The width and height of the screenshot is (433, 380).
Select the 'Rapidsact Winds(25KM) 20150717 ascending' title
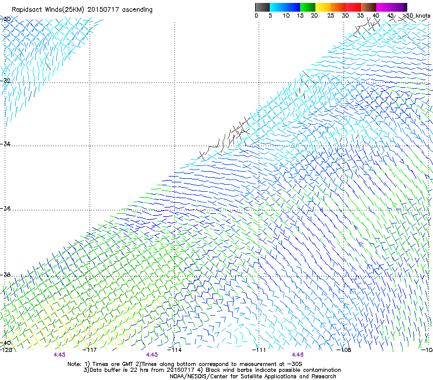coord(82,10)
